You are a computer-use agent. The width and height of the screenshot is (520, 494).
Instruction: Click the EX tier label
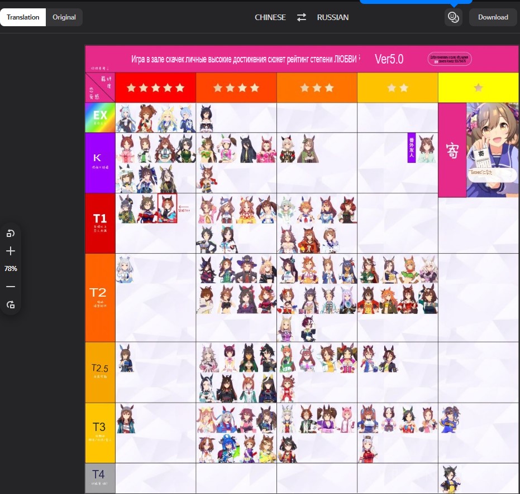[100, 118]
